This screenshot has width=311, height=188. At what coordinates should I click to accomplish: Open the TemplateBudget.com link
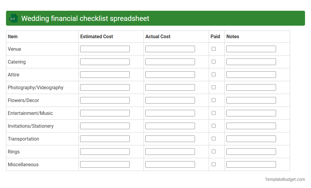[284, 179]
